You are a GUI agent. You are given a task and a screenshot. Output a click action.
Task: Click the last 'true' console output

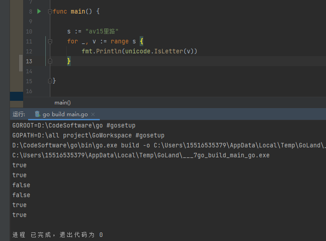[19, 215]
